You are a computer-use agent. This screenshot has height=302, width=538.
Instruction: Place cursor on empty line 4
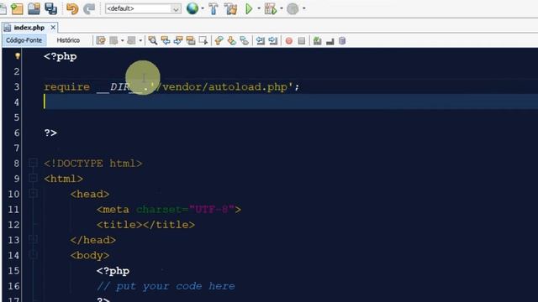(291, 102)
